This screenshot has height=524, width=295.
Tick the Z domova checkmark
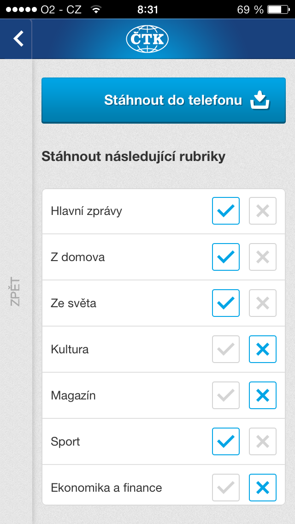(x=226, y=257)
